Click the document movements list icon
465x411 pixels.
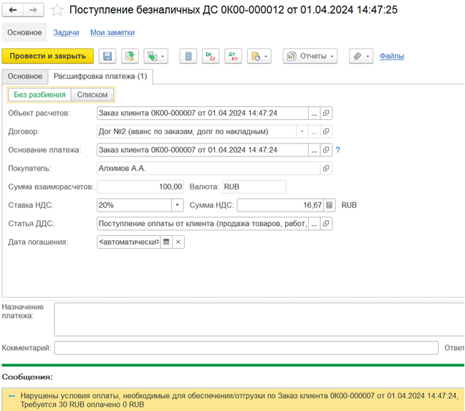(188, 56)
